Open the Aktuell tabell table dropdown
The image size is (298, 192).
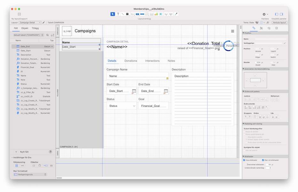(x=28, y=35)
